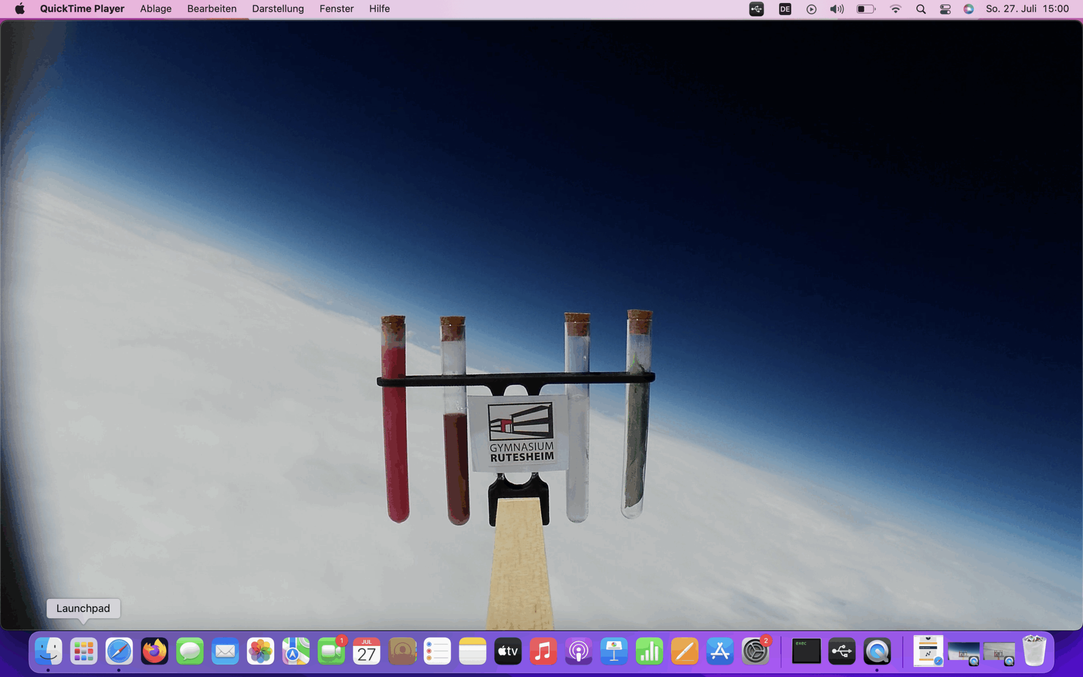Open the volume control in menu bar
Image resolution: width=1083 pixels, height=677 pixels.
tap(836, 9)
